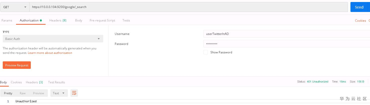
Task: Click the Preview Request button
Action: [17, 65]
